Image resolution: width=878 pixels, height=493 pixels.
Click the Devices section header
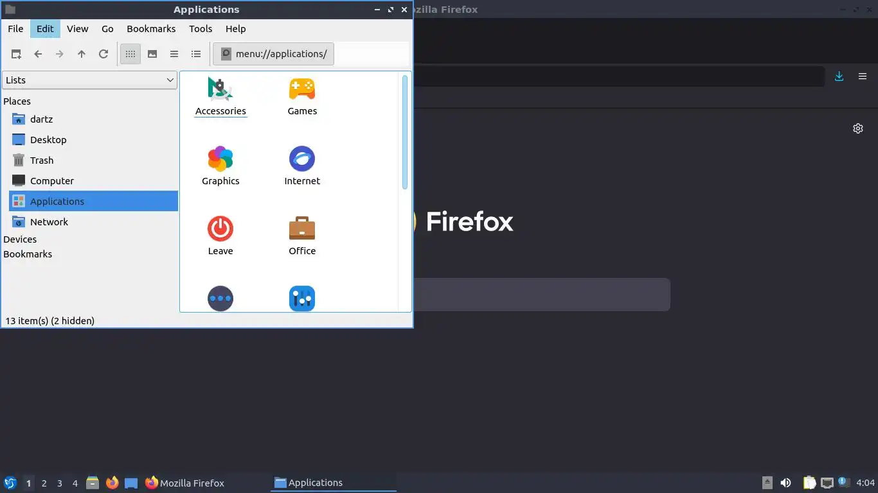pyautogui.click(x=20, y=239)
